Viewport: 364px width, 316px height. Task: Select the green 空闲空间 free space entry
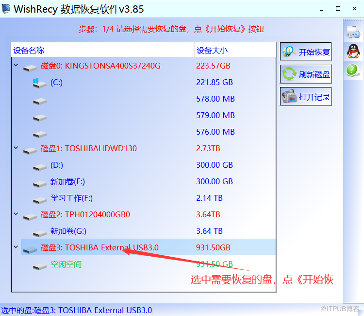[x=66, y=264]
